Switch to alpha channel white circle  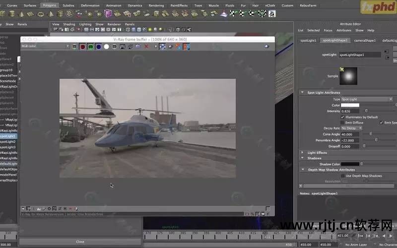106,47
